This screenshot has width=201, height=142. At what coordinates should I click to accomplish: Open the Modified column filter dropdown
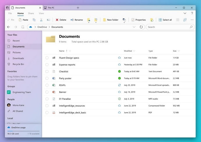[x=134, y=51]
